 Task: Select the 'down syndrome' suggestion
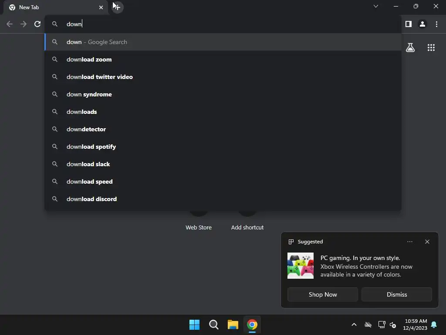tap(223, 94)
